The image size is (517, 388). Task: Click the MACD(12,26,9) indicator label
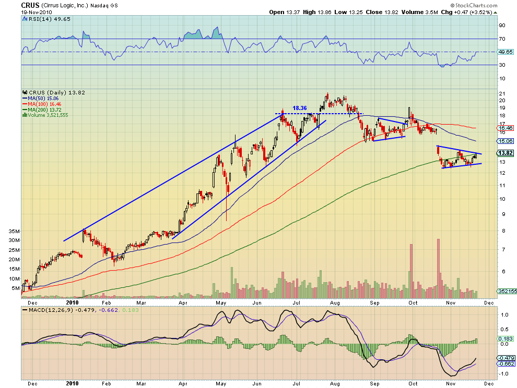tap(51, 310)
